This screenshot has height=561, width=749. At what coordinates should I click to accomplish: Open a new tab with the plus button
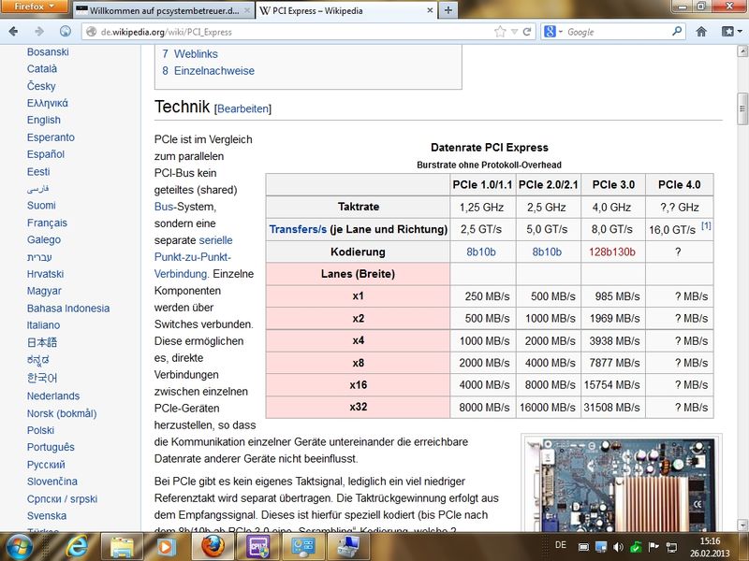click(x=448, y=10)
